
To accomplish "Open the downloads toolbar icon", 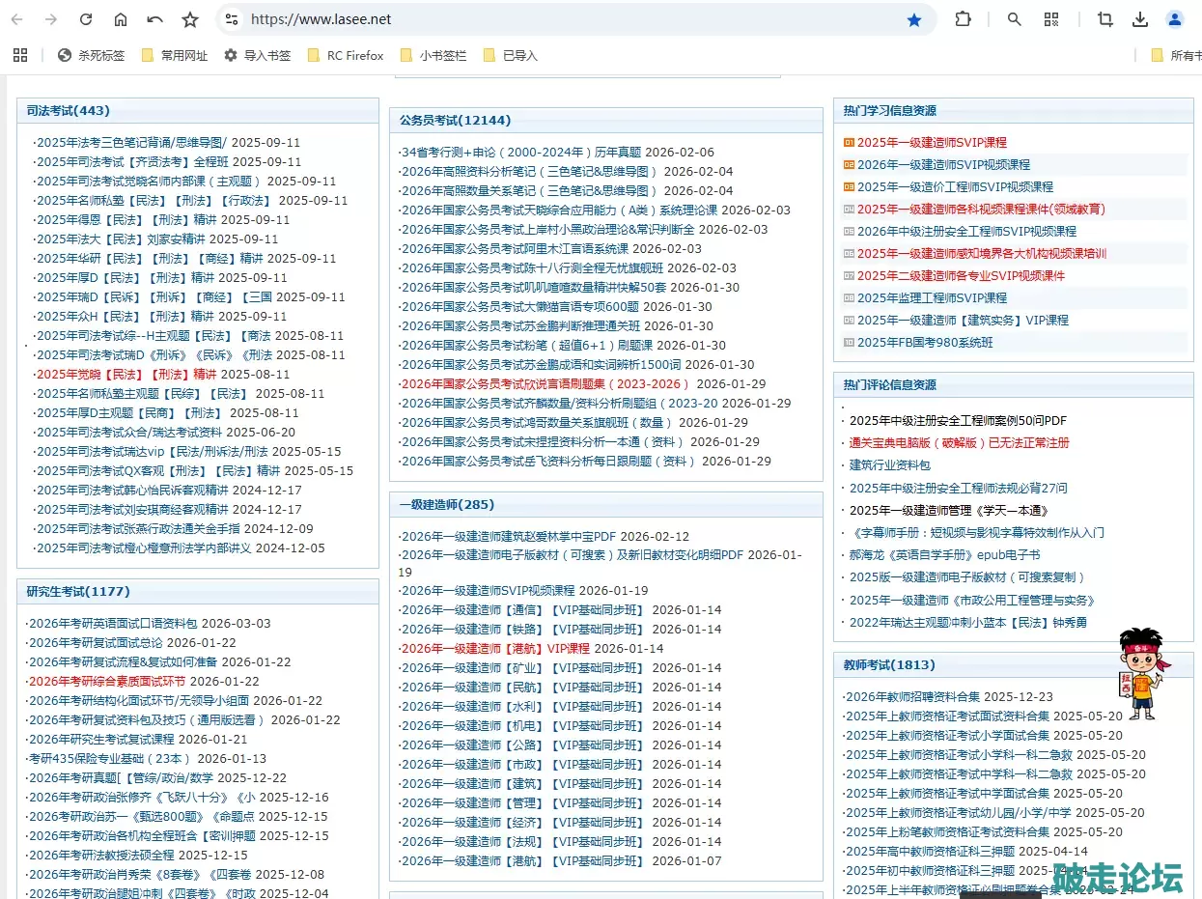I will point(1140,19).
